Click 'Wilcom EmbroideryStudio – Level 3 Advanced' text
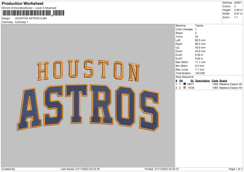This screenshot has width=244, height=172. [29, 8]
